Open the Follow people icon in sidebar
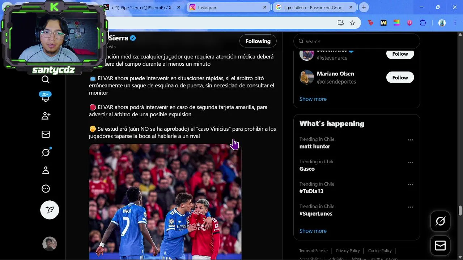 tap(46, 116)
